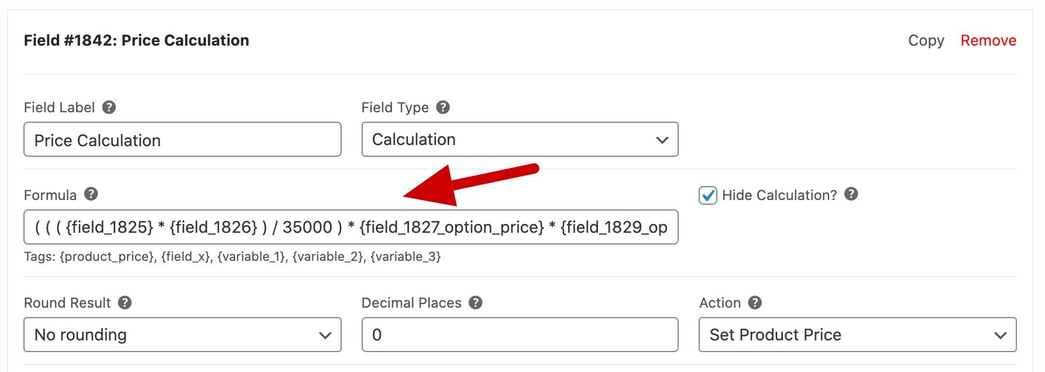Click the Field Type help question-mark icon

[443, 107]
